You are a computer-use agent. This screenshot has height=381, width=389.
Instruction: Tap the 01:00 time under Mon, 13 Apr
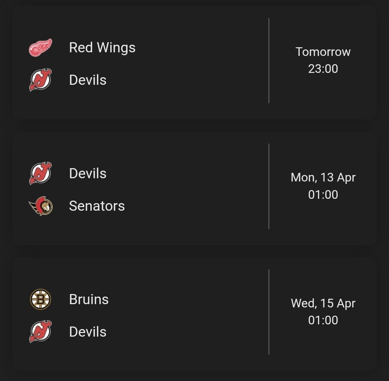323,194
